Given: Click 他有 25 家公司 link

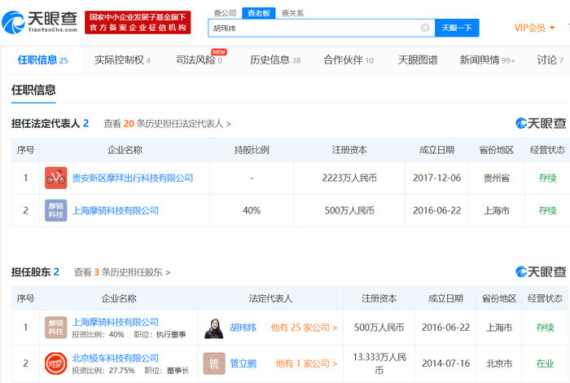Looking at the screenshot, I should [304, 328].
